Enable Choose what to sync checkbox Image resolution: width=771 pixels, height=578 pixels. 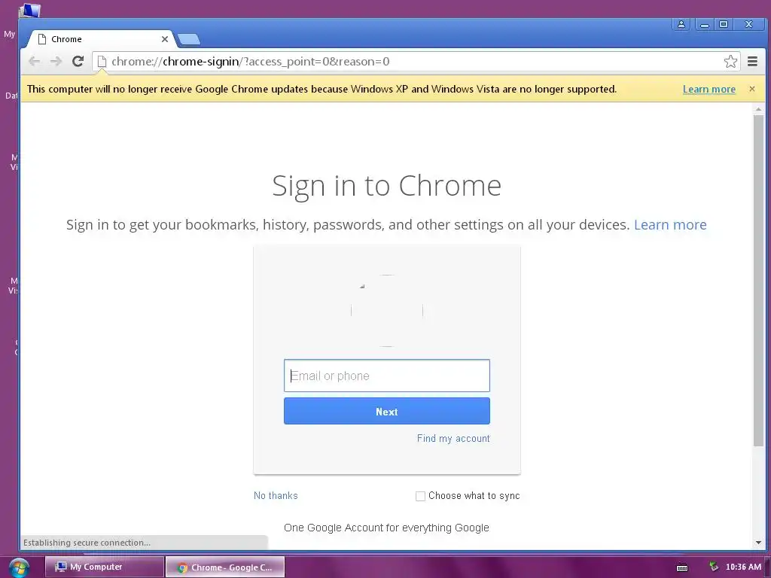tap(420, 496)
